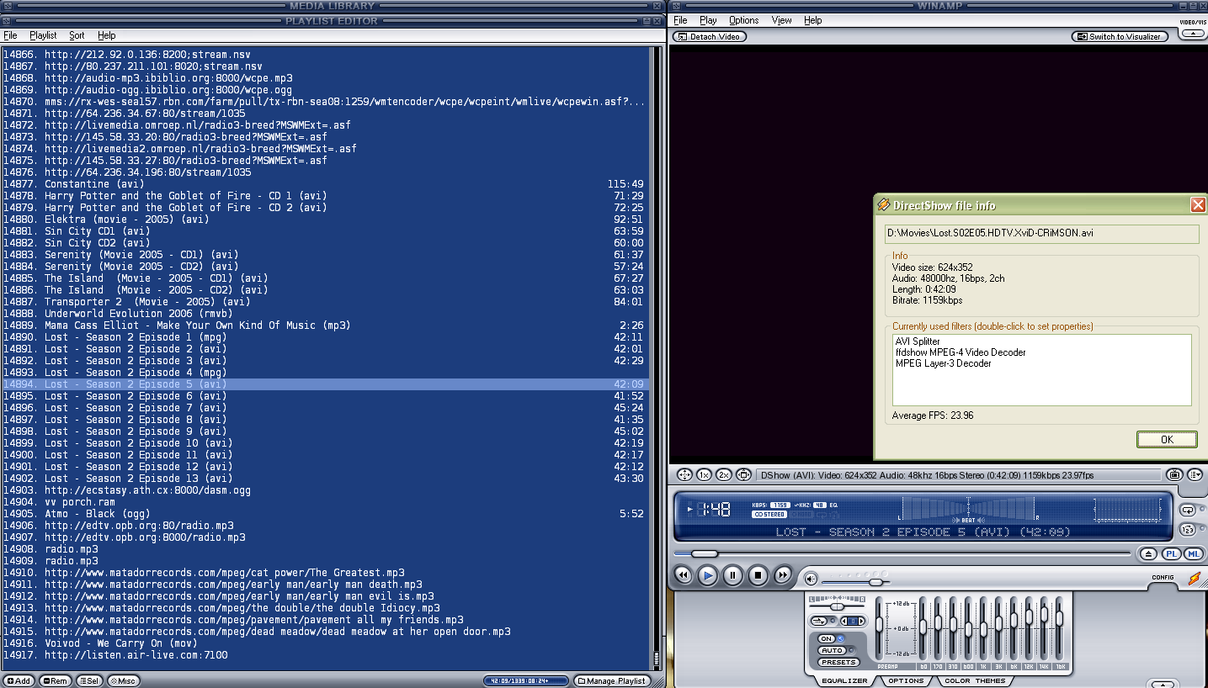1208x688 pixels.
Task: Adjust the 60 Hz equalizer band slider
Action: coord(923,627)
